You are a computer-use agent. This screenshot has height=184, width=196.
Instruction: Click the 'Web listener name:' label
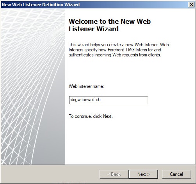[86, 86]
